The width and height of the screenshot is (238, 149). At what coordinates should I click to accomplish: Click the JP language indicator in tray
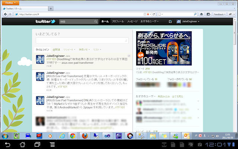coord(196,136)
